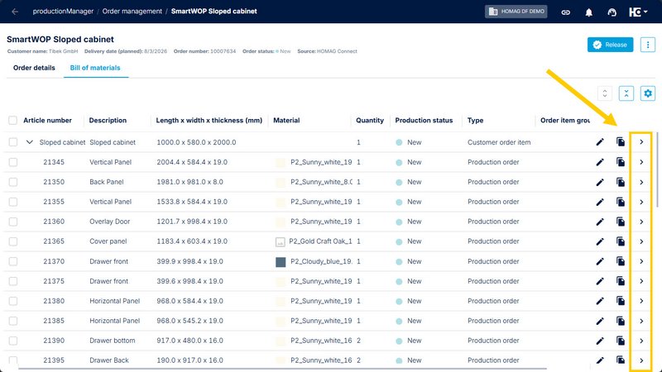Check the box for article 21345

tap(13, 162)
